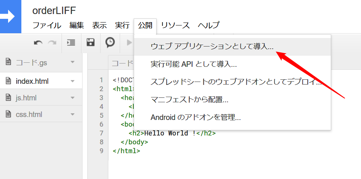
Task: Expand the js.html file dropdown arrow
Action: pyautogui.click(x=72, y=98)
